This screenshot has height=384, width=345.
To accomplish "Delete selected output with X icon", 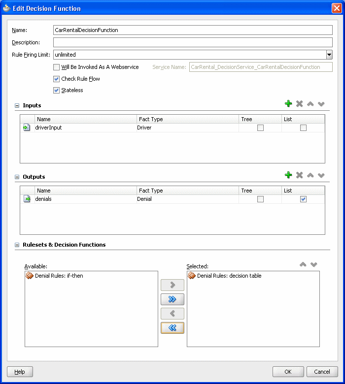I will [x=299, y=175].
